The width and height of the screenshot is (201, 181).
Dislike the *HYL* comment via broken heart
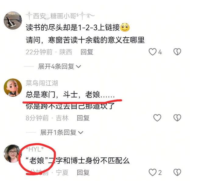(x=177, y=172)
